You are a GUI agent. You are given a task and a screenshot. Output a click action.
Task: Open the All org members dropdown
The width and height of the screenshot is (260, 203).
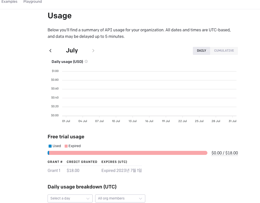point(120,198)
